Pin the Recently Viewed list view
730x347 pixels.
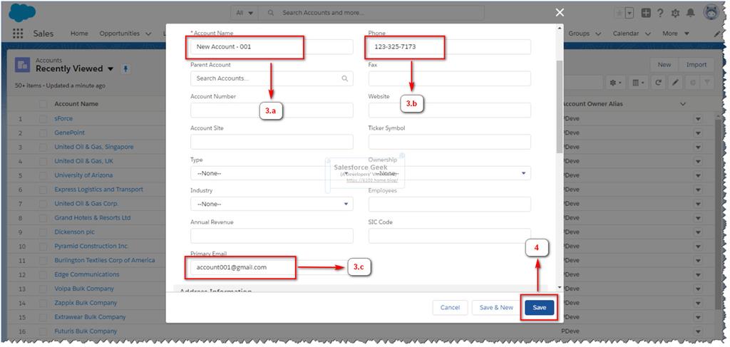(125, 69)
